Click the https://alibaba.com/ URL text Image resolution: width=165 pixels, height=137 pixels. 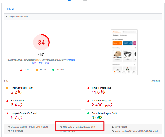(x=19, y=17)
